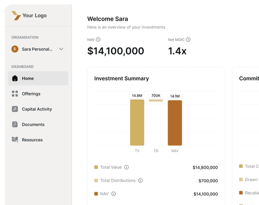Click the orange S organisation avatar
This screenshot has height=205, width=259.
(15, 49)
